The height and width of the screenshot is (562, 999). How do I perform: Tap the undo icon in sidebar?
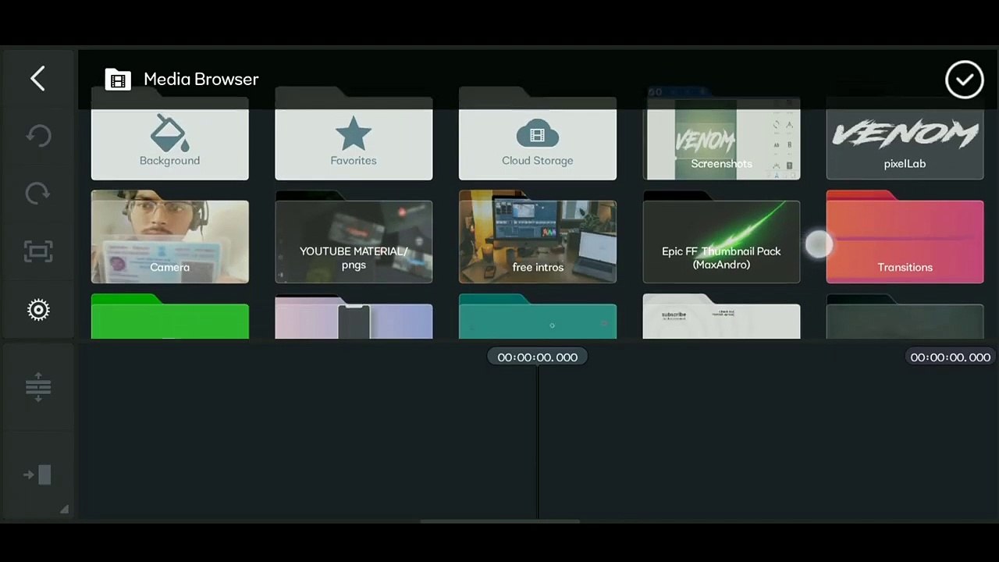pos(38,136)
